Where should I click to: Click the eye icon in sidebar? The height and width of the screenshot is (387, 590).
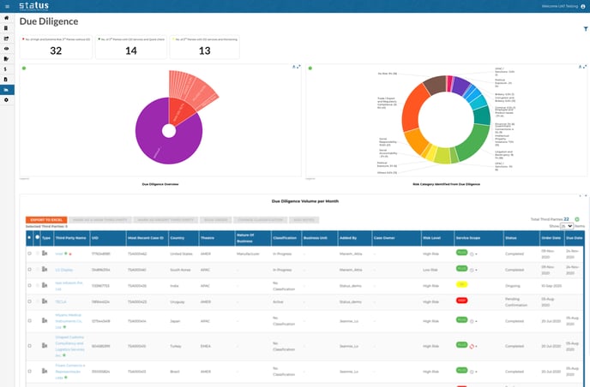tap(8, 48)
